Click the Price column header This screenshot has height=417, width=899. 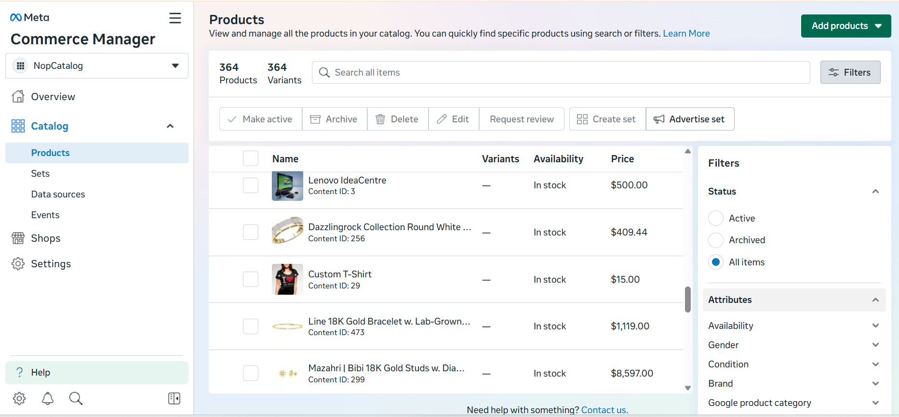point(622,159)
